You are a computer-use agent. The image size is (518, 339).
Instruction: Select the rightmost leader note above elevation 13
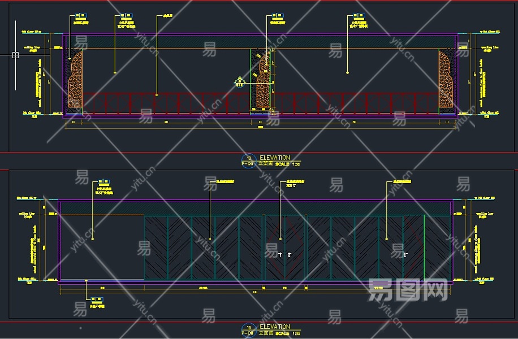tap(402, 181)
